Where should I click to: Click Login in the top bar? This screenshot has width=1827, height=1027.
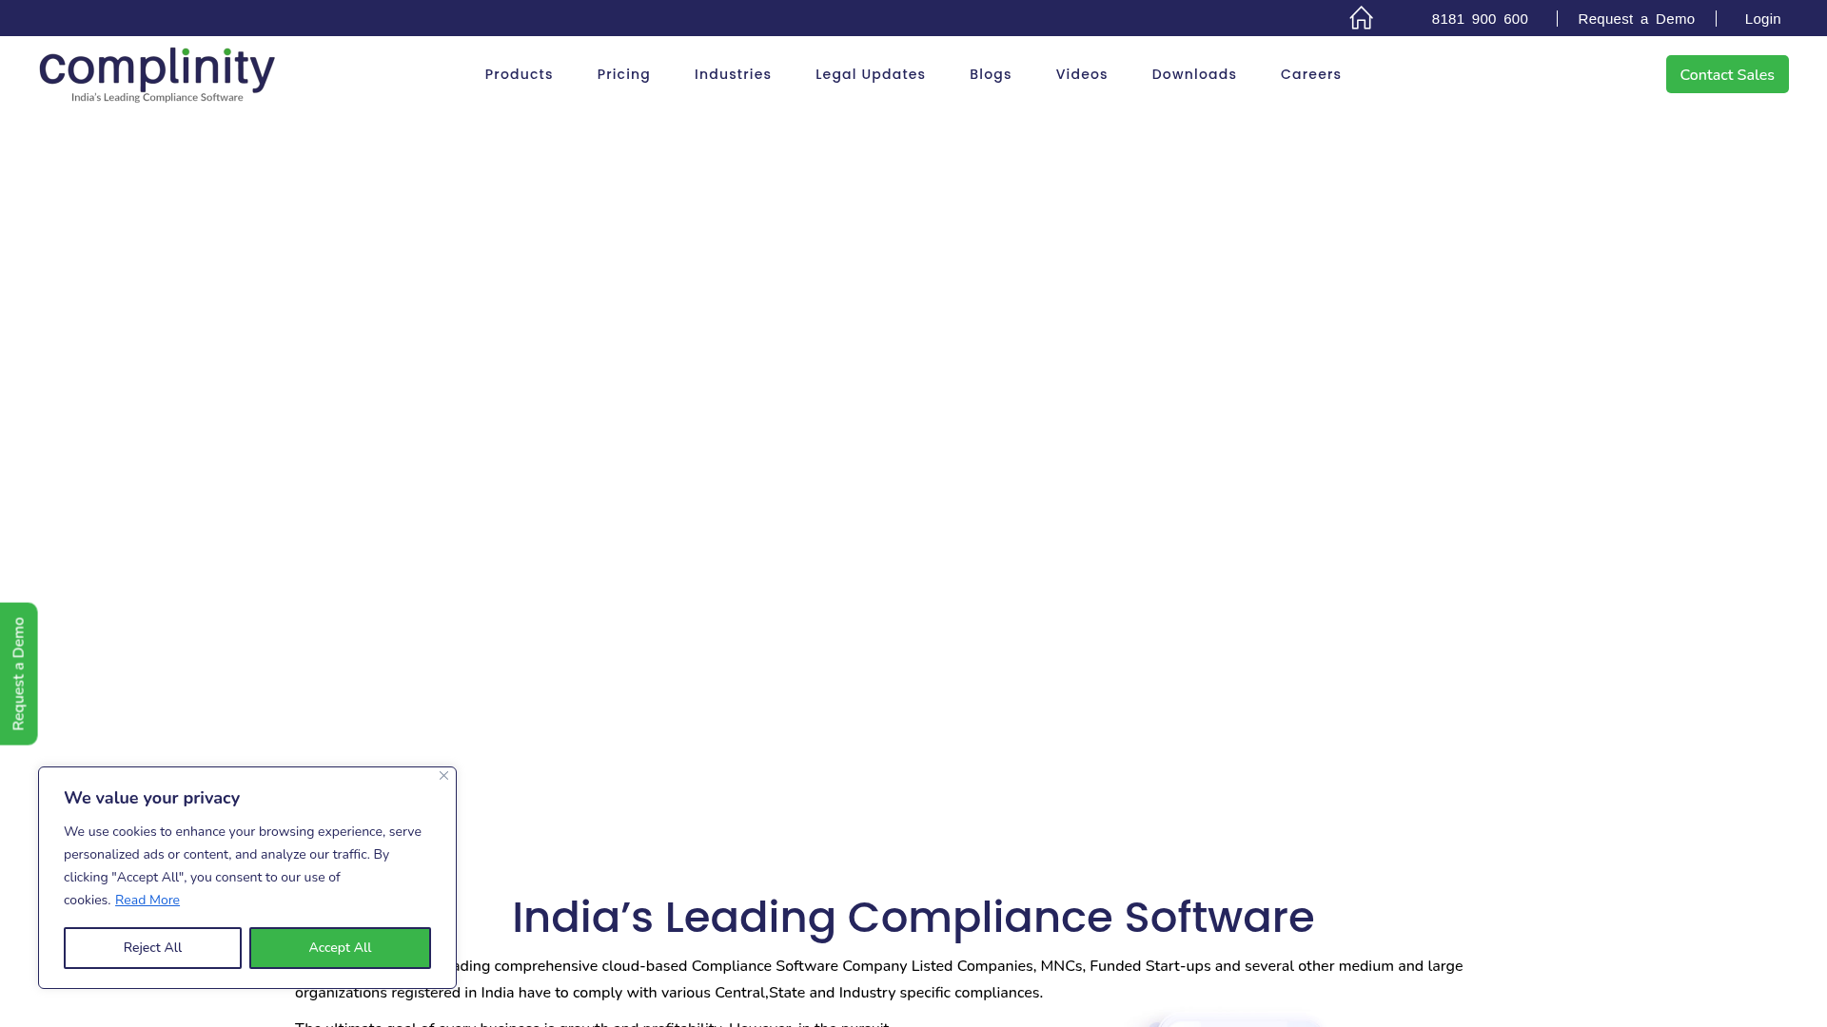pos(1762,18)
